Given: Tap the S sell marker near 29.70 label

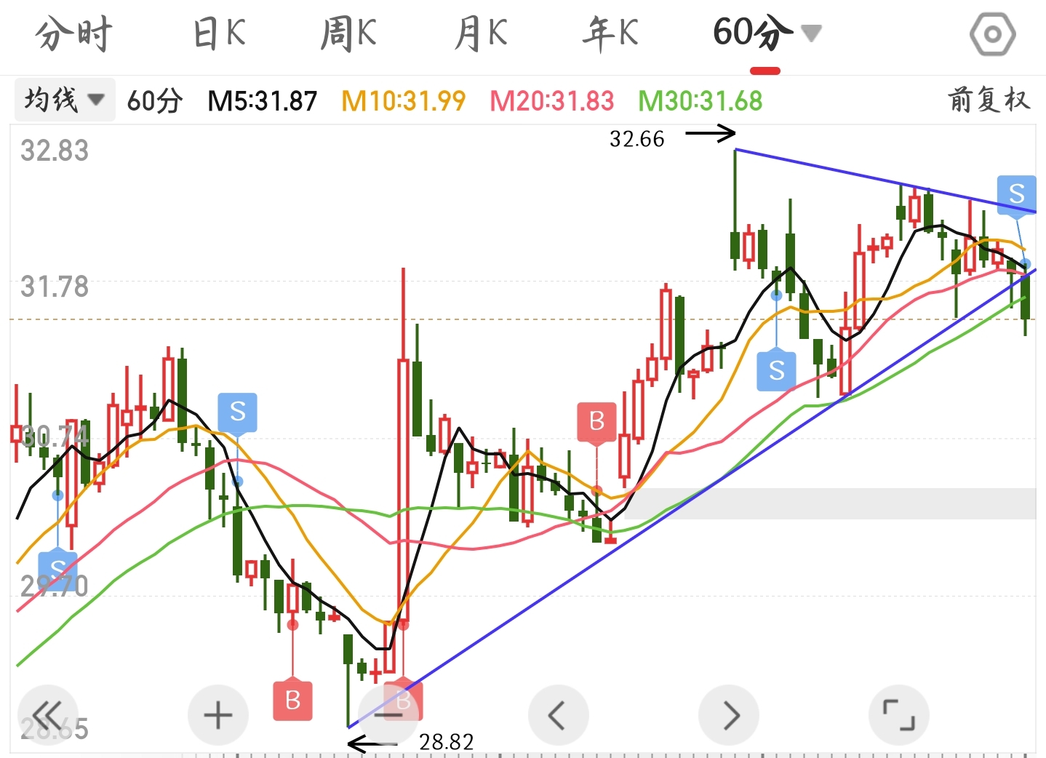Looking at the screenshot, I should [58, 570].
